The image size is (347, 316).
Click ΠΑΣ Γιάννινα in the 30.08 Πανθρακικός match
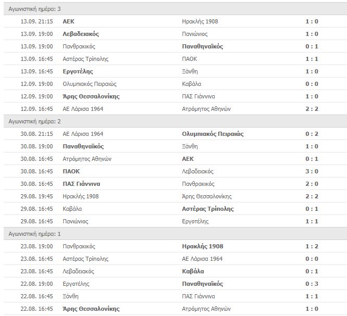[x=81, y=184]
